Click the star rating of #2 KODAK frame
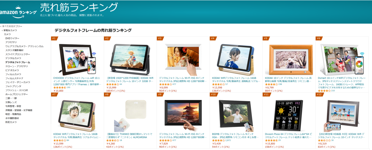Viewport: 372px width, 150px height. coord(113,84)
